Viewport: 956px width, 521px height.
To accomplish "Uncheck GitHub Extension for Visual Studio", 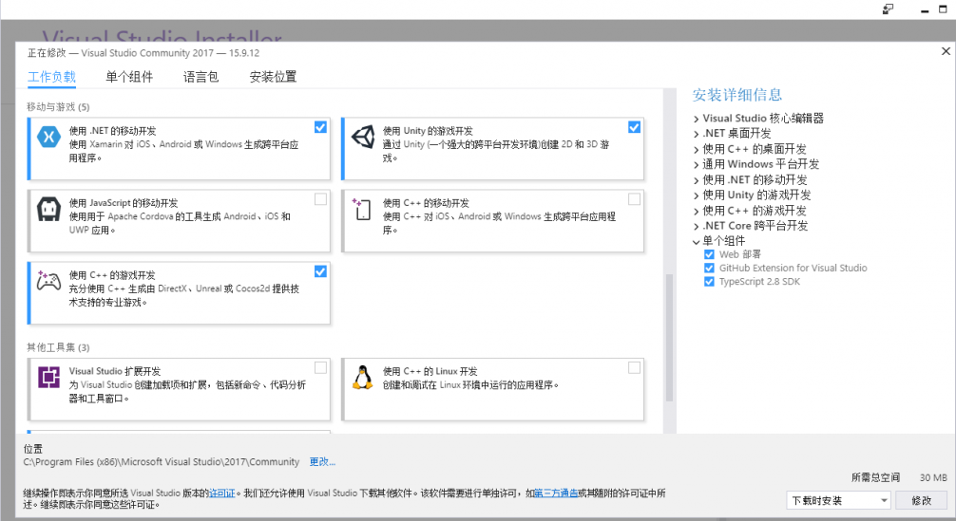I will [x=709, y=268].
